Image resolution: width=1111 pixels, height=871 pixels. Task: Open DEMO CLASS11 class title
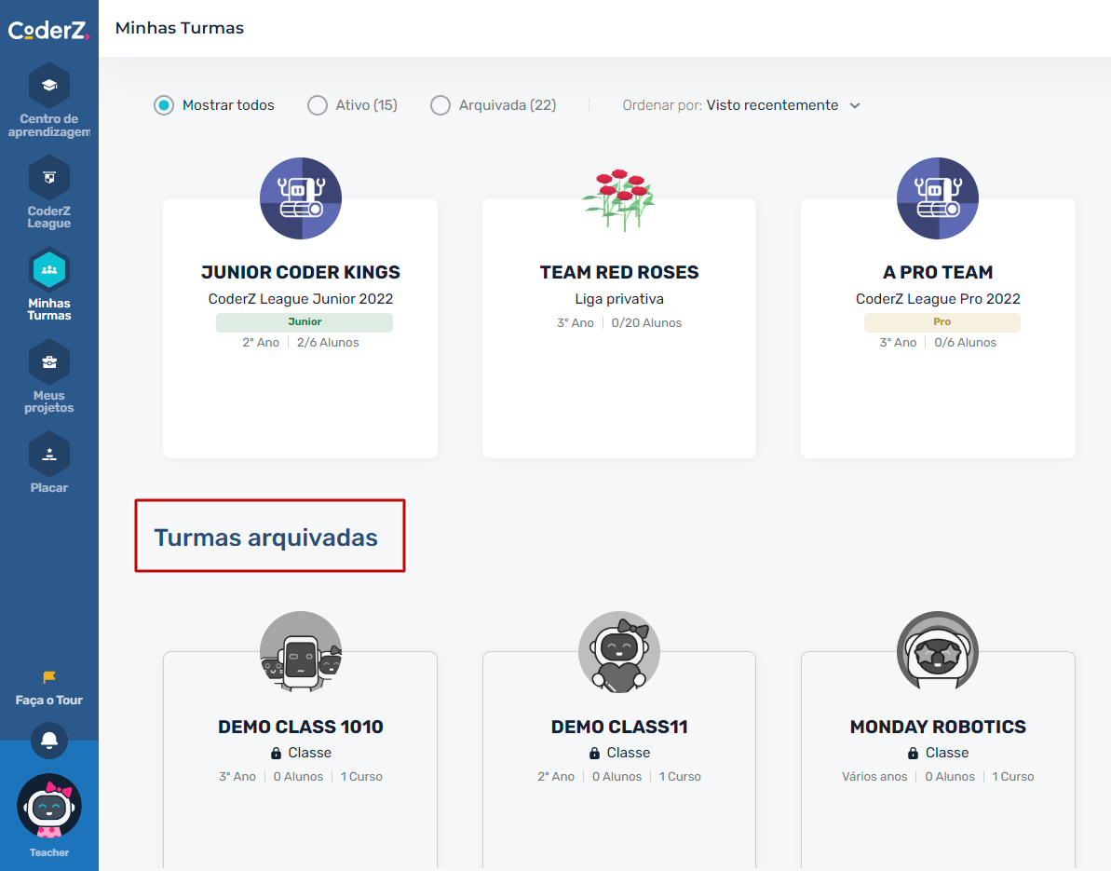(618, 727)
